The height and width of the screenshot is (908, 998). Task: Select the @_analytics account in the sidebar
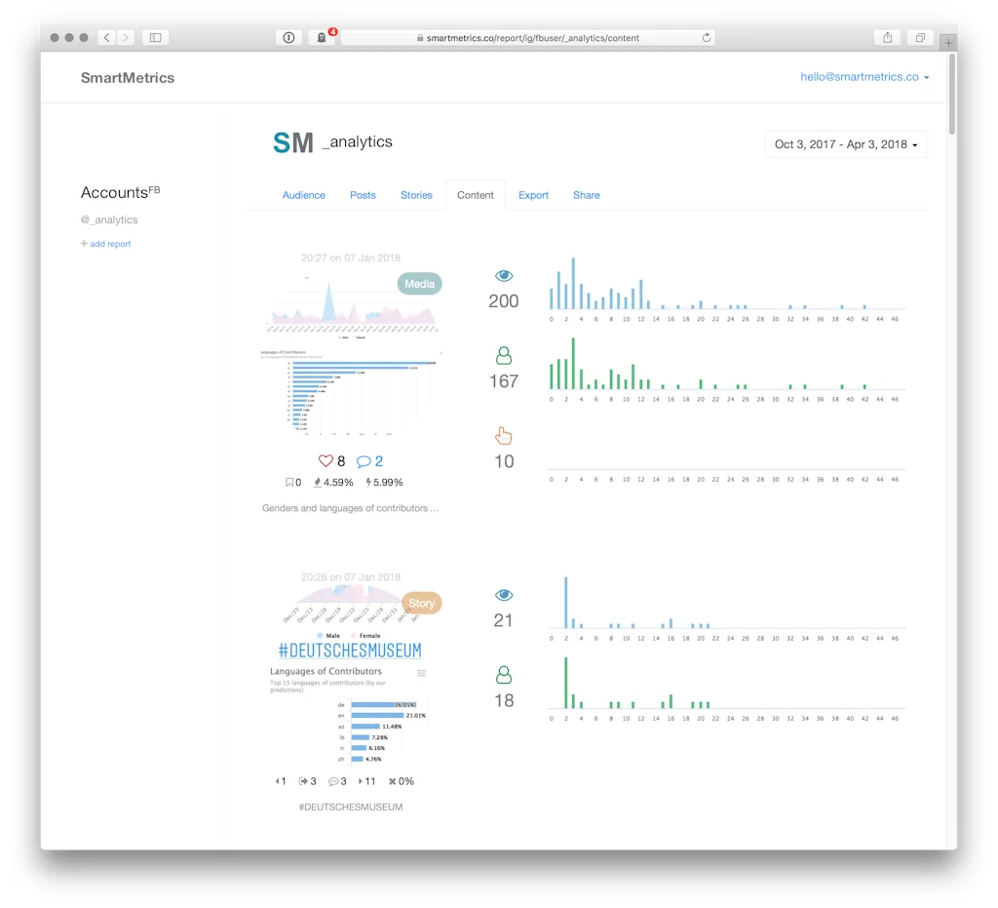click(109, 219)
